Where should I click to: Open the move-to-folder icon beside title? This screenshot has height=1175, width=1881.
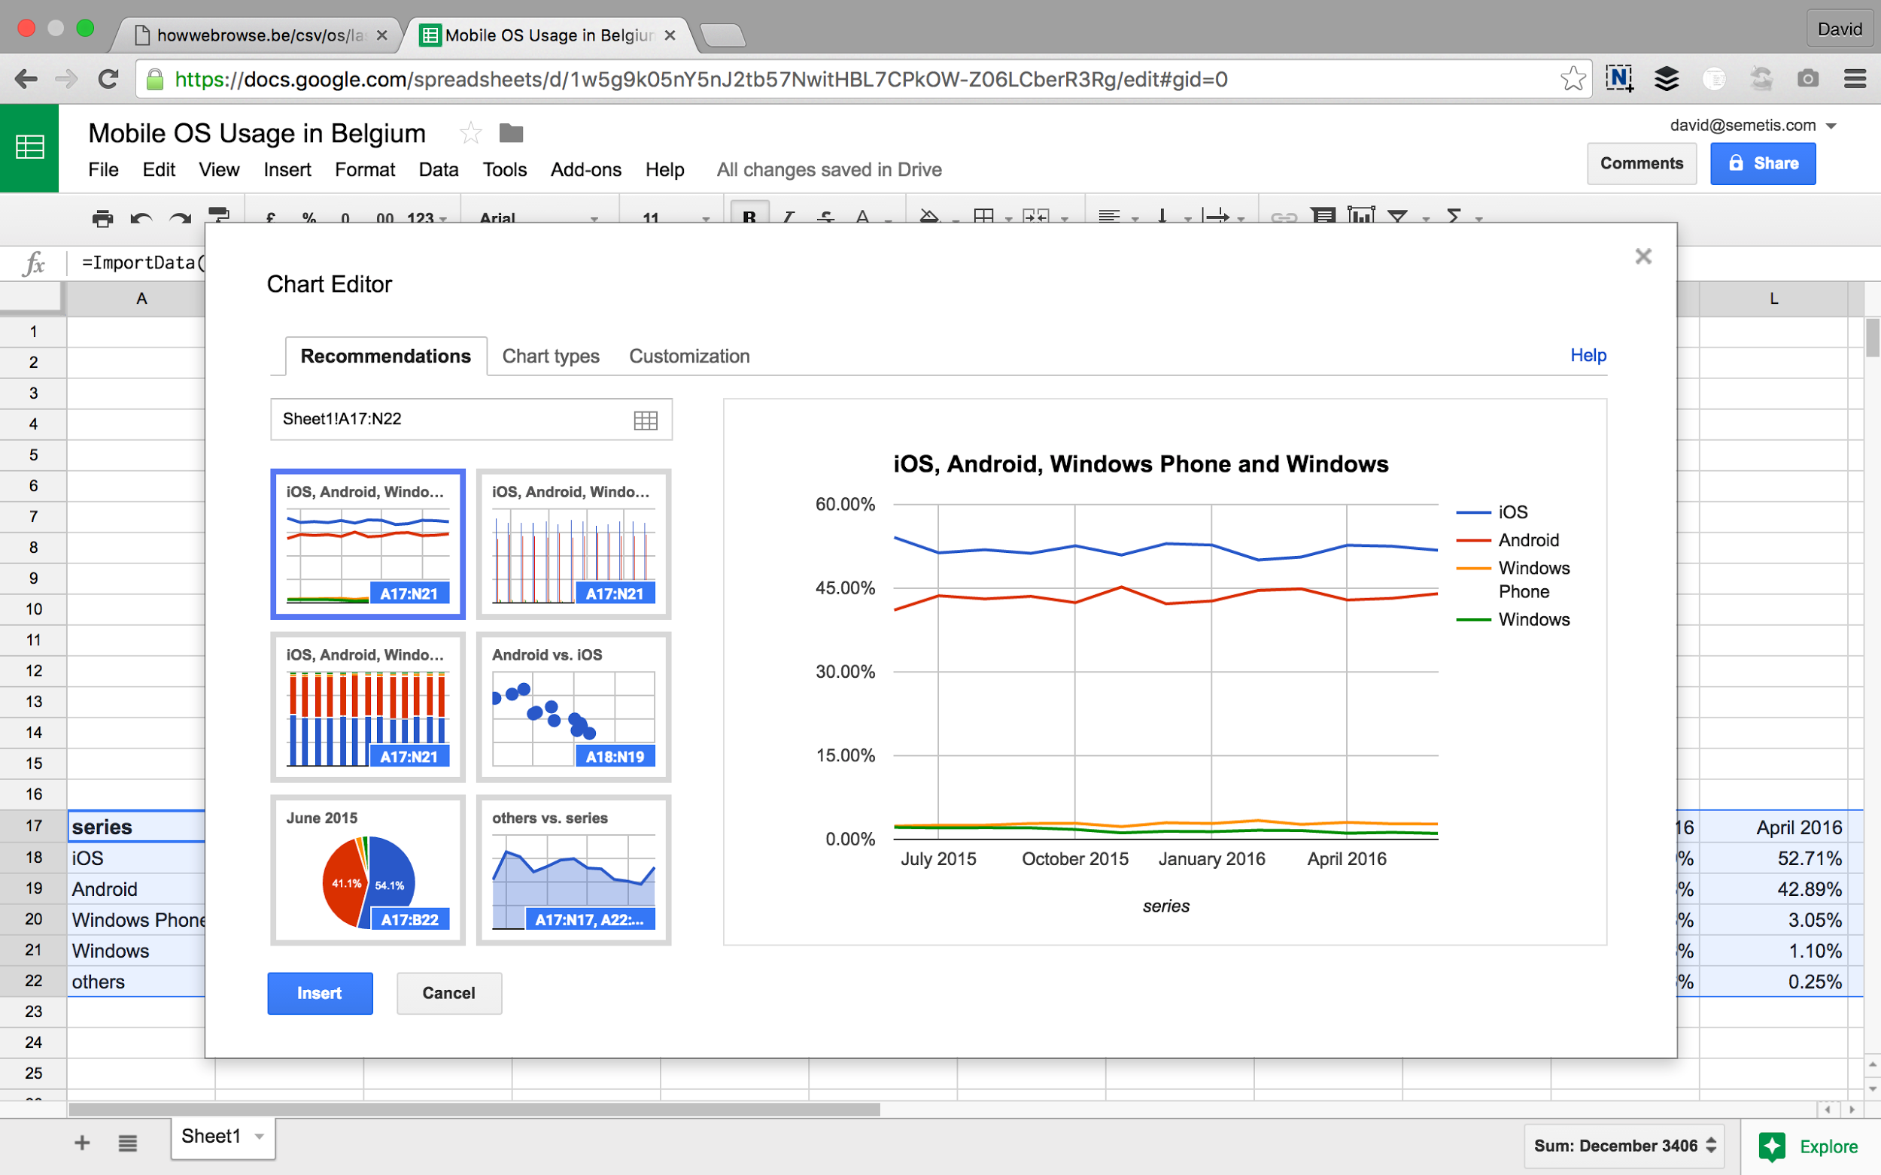point(511,133)
